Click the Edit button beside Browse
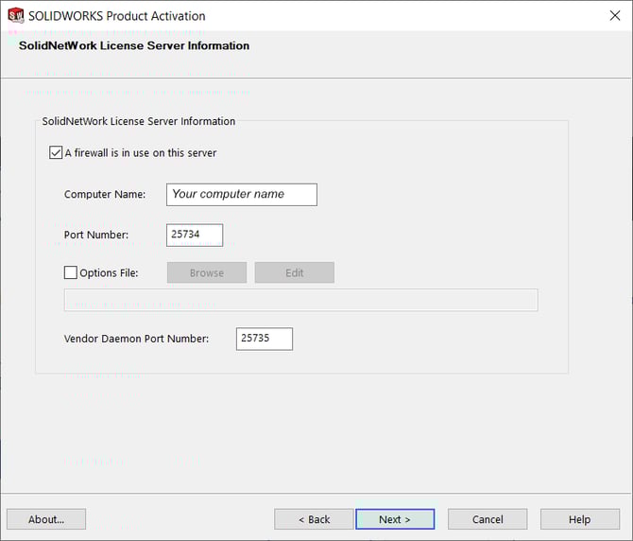This screenshot has width=633, height=541. [x=294, y=272]
